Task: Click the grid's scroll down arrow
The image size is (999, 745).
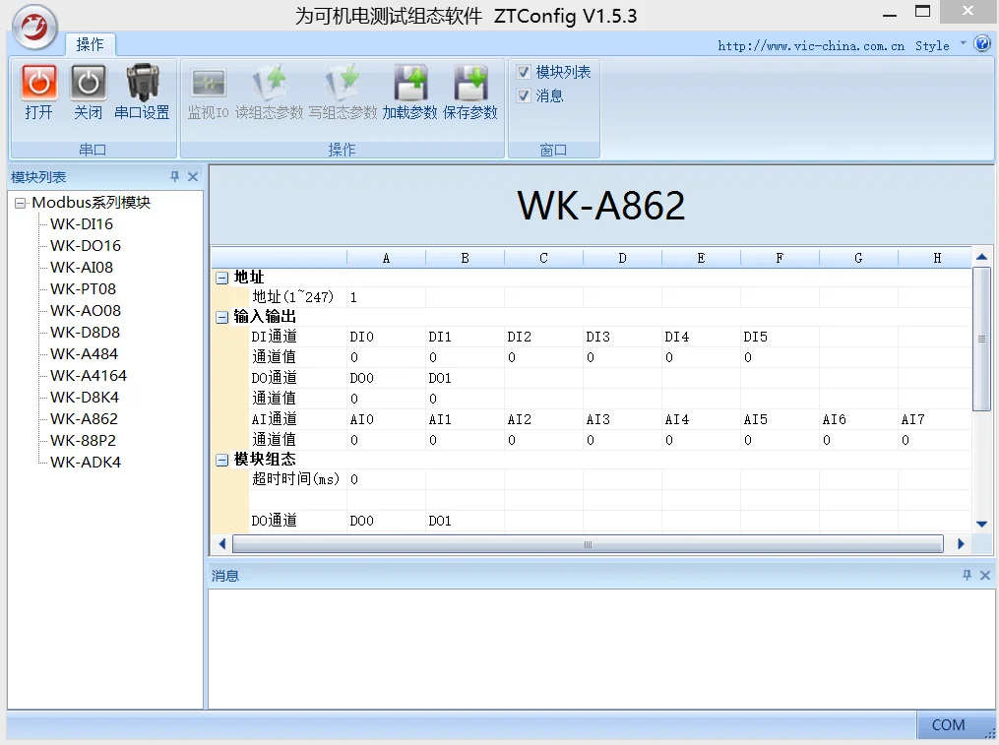Action: click(x=982, y=525)
